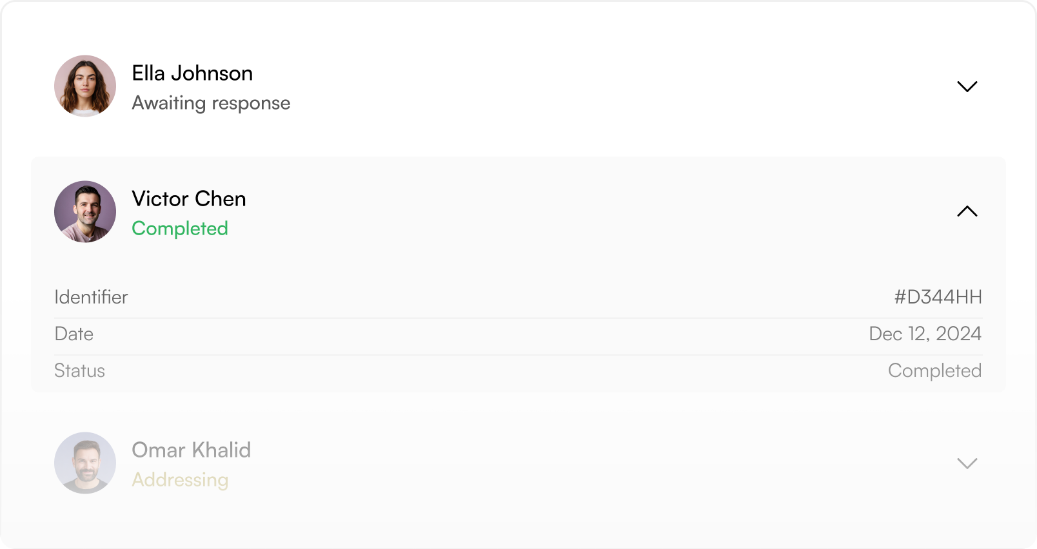
Task: Click the Date field label
Action: coord(74,334)
